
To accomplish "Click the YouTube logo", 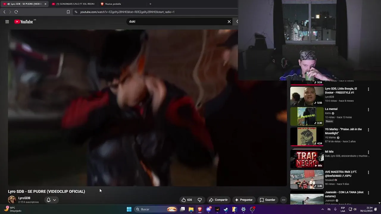I will point(24,22).
